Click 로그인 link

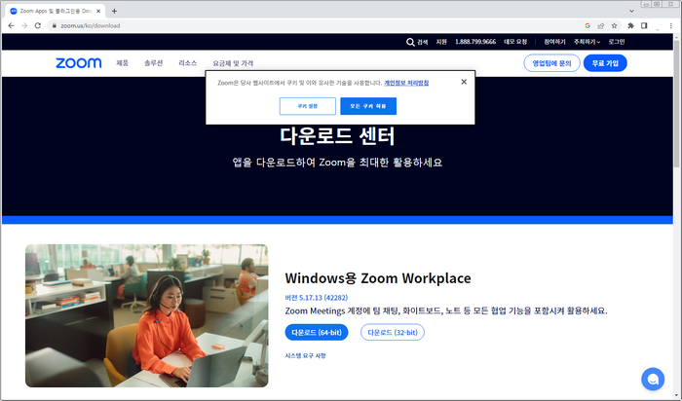(617, 42)
